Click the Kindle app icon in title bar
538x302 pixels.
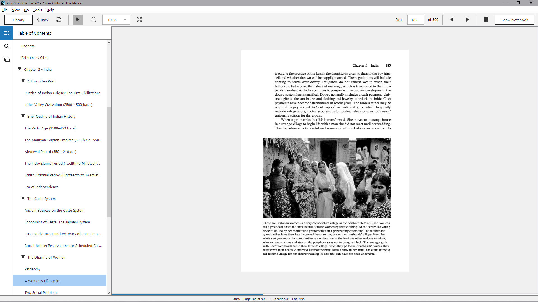coord(3,3)
